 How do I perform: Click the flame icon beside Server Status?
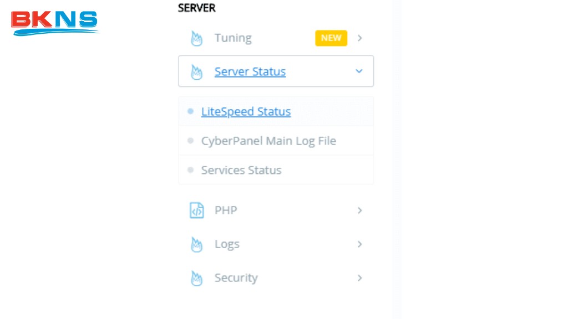pos(196,72)
